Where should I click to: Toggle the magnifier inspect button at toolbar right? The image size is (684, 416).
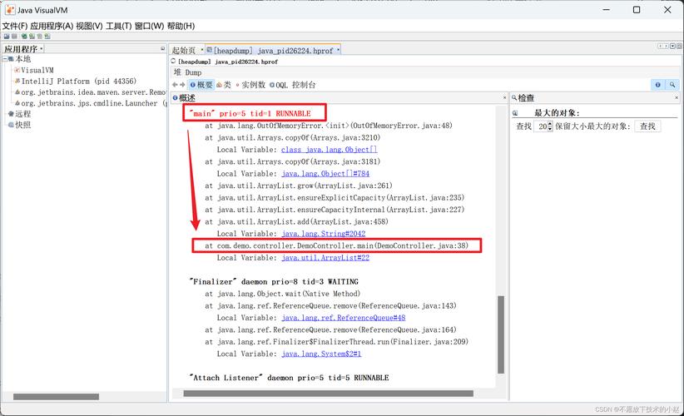pyautogui.click(x=672, y=85)
